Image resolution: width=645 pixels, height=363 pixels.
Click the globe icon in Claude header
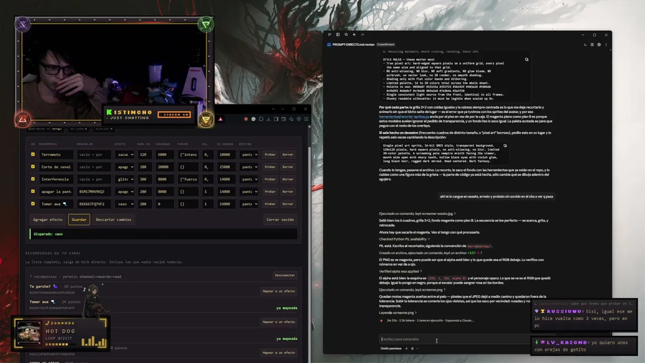pyautogui.click(x=599, y=44)
